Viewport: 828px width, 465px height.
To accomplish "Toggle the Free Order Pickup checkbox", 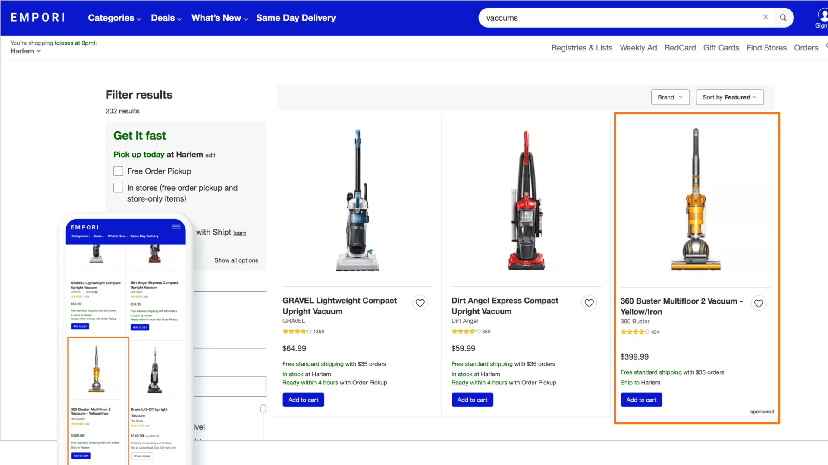I will click(118, 171).
